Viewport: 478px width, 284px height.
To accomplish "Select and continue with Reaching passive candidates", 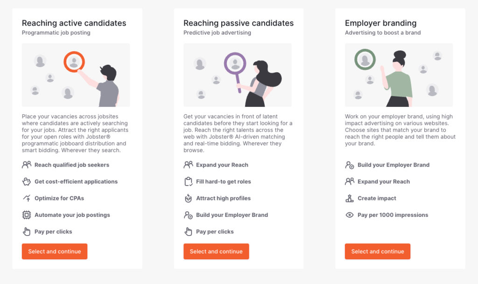I will click(216, 251).
